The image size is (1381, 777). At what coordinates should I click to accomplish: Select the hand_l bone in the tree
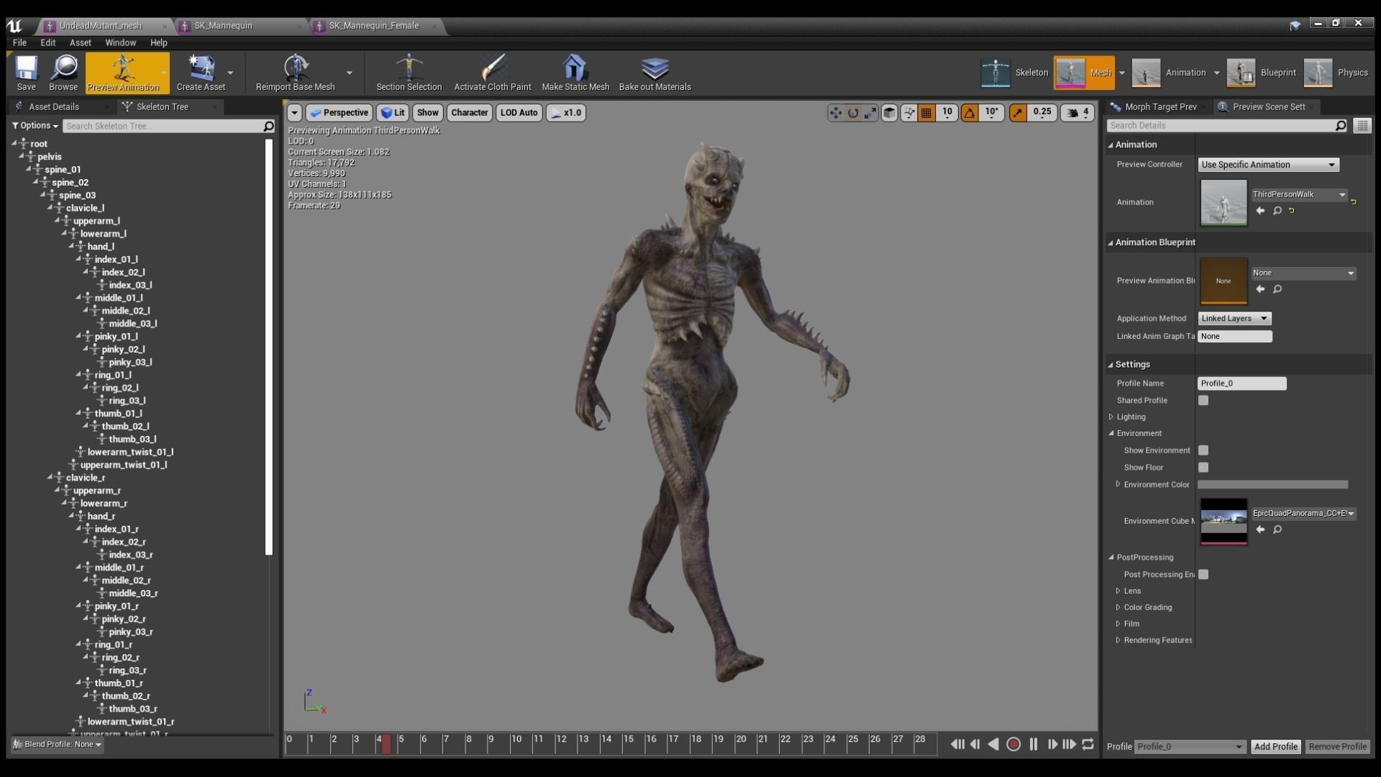point(101,247)
